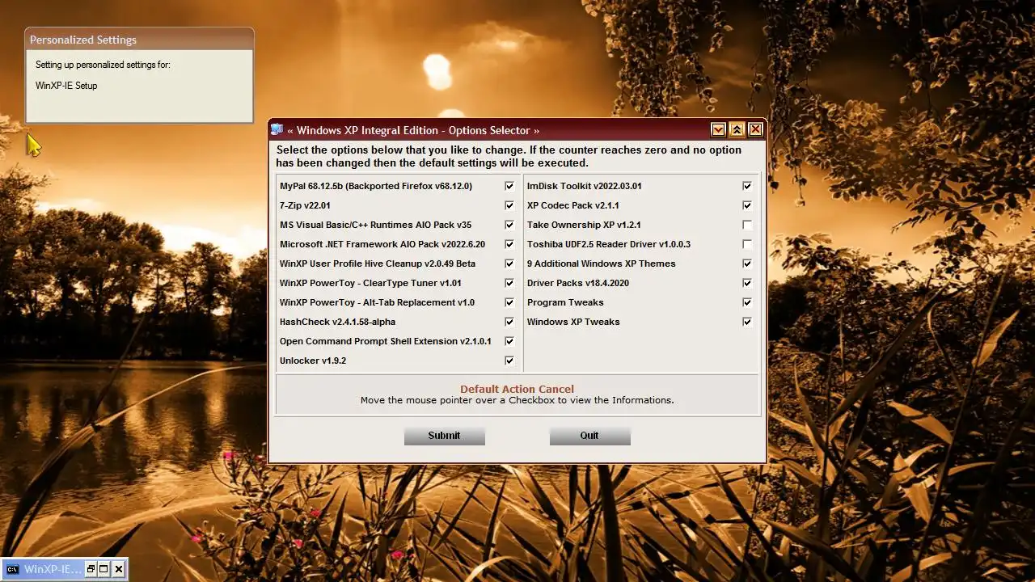1035x582 pixels.
Task: Uncheck the Program Tweaks option
Action: click(x=747, y=302)
